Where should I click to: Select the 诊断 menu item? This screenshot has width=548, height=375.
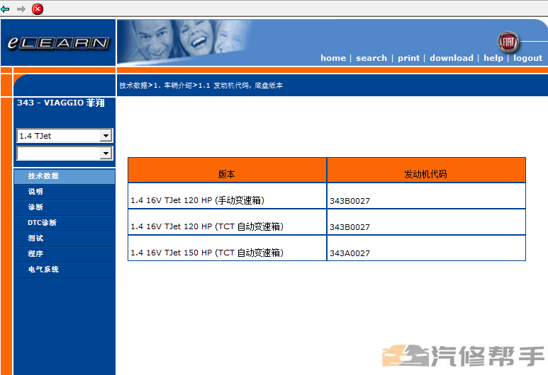pos(65,207)
